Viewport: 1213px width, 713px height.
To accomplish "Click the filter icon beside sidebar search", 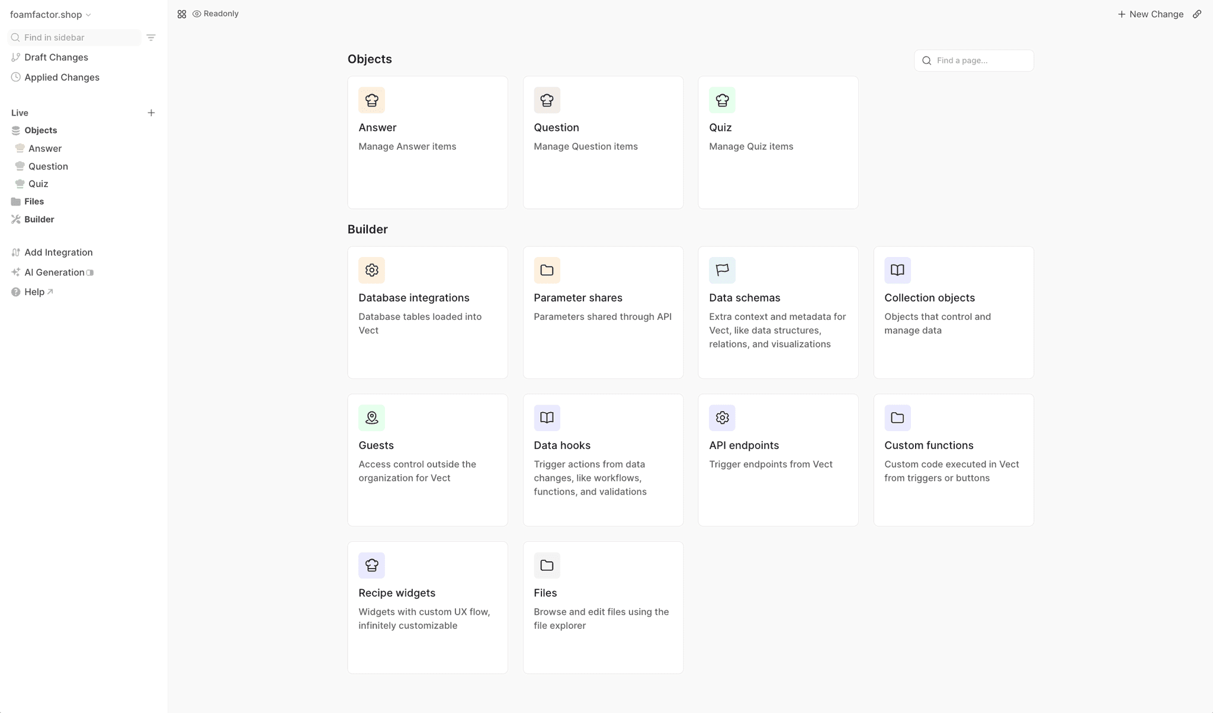I will click(x=150, y=37).
